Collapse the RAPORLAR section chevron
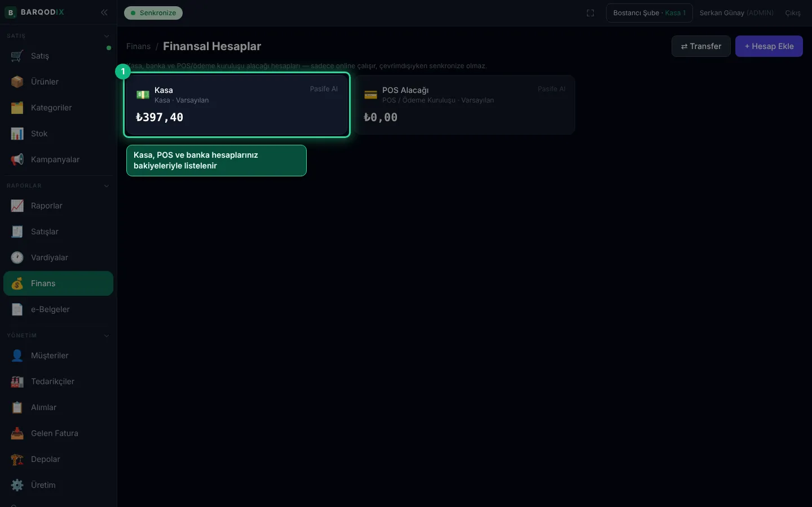The height and width of the screenshot is (507, 812). [x=107, y=186]
